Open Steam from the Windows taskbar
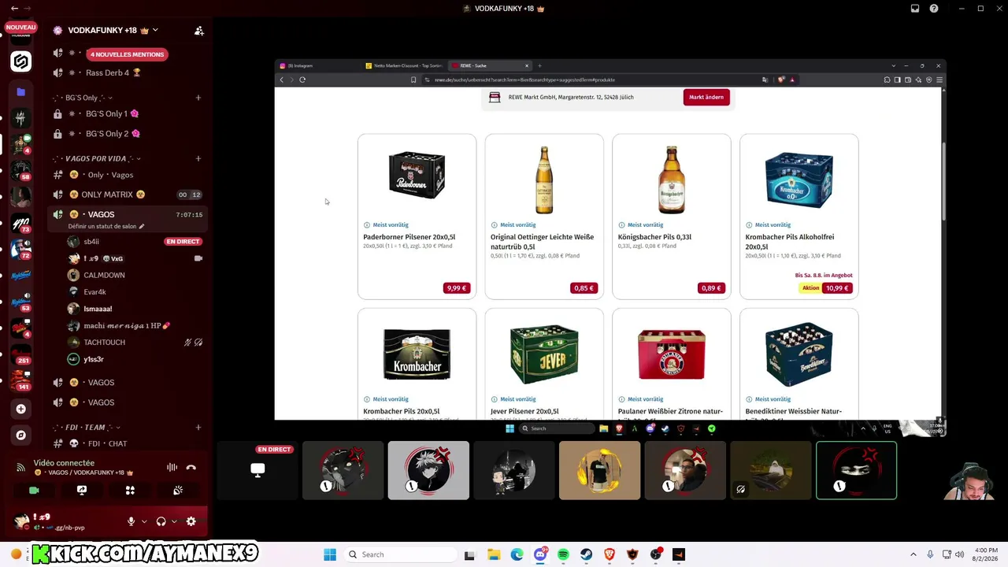Viewport: 1008px width, 567px height. click(x=586, y=554)
